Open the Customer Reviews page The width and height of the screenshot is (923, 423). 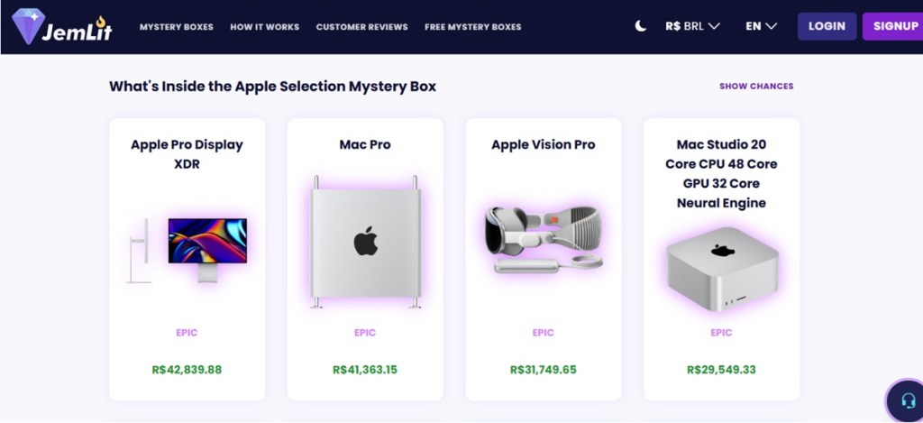point(362,26)
